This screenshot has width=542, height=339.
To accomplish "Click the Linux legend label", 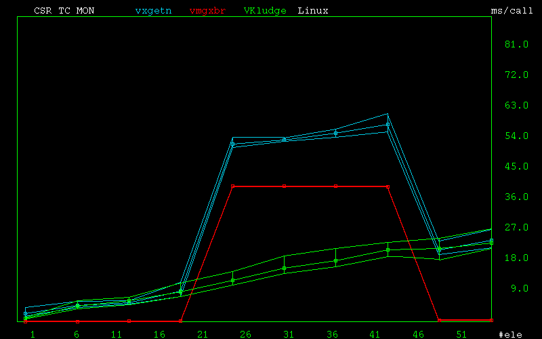I will point(313,11).
